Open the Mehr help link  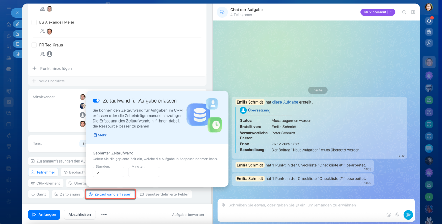(x=100, y=135)
